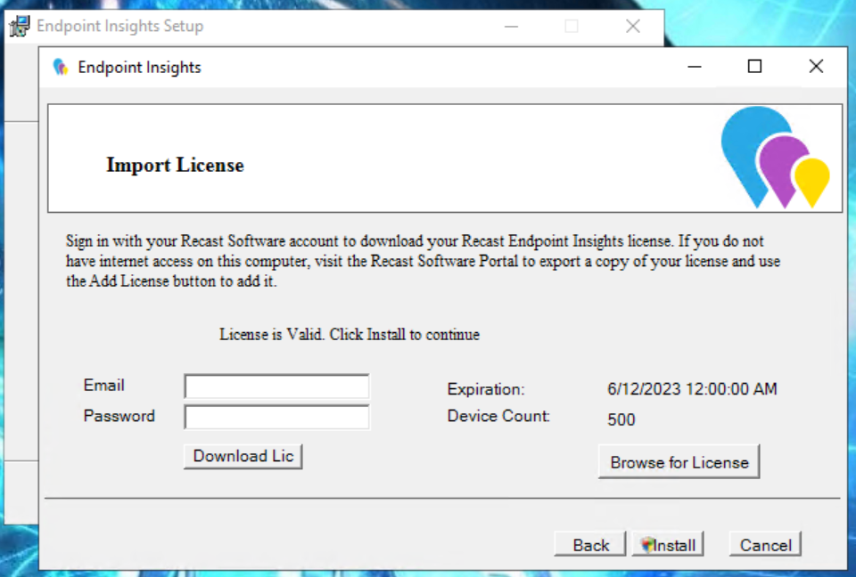Click the Install button
Image resolution: width=856 pixels, height=577 pixels.
coord(667,544)
